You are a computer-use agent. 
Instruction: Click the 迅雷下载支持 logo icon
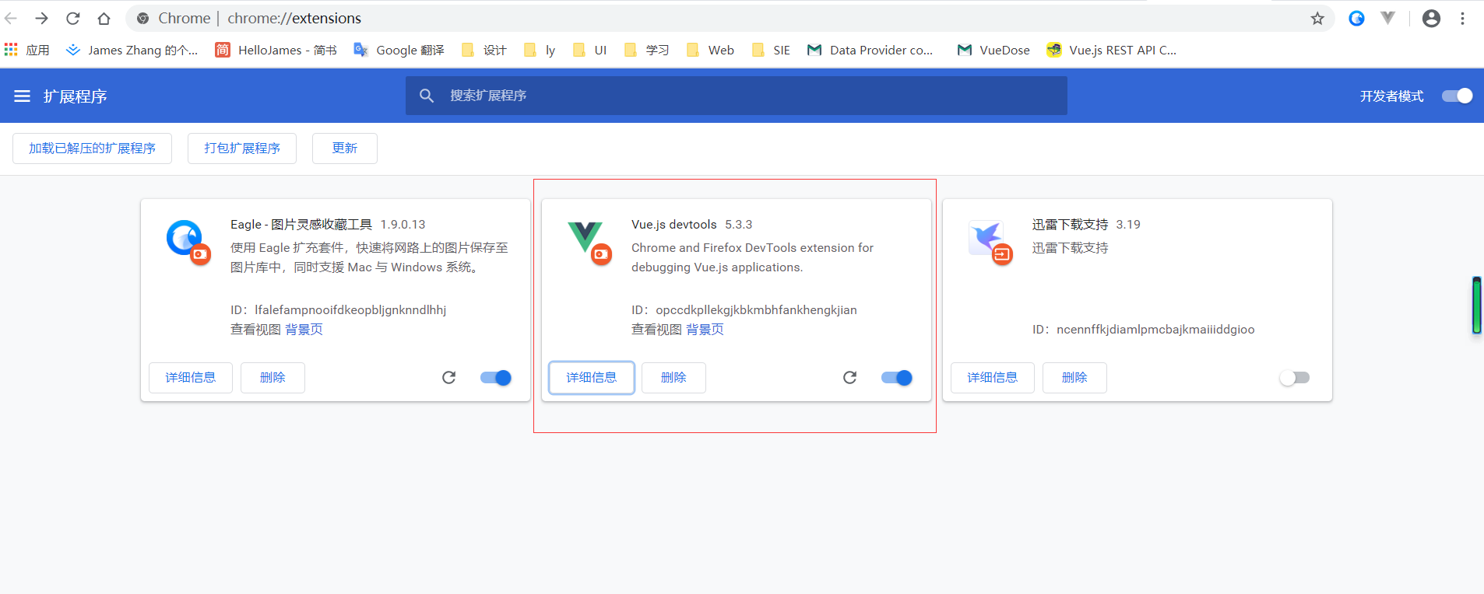(990, 242)
